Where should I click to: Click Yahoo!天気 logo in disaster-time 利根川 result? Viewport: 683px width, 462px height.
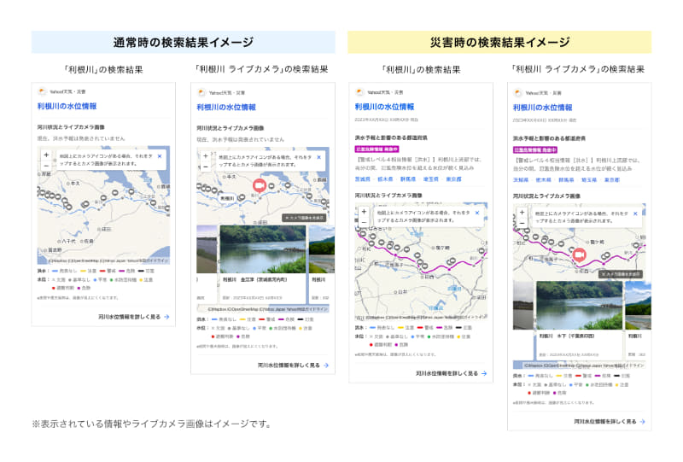[x=359, y=92]
